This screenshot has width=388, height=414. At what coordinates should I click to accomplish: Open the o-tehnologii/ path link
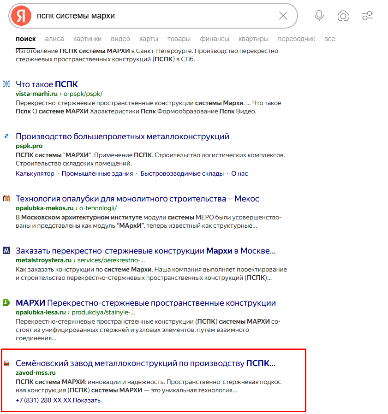pos(98,208)
